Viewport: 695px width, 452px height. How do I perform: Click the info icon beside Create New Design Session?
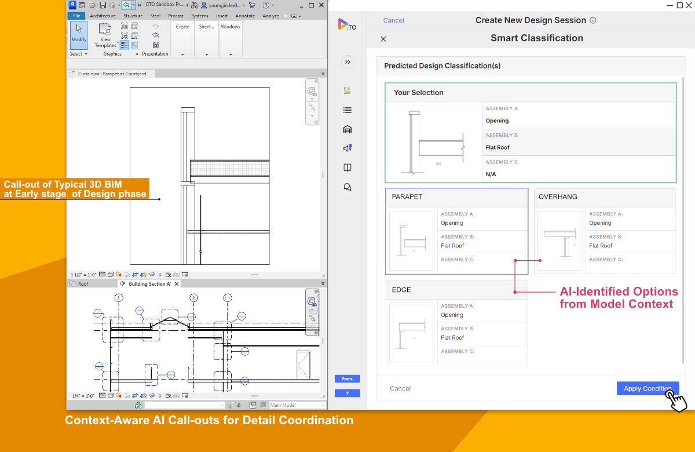point(592,20)
